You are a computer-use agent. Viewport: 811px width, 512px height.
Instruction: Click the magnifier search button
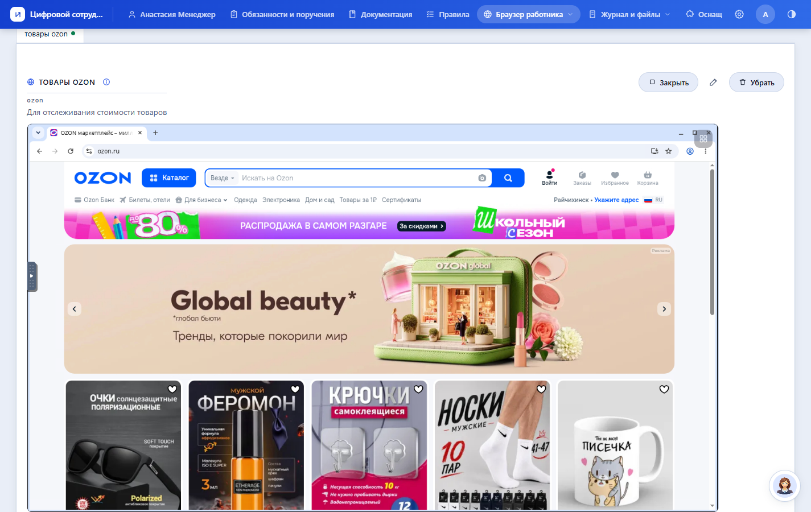click(x=508, y=178)
